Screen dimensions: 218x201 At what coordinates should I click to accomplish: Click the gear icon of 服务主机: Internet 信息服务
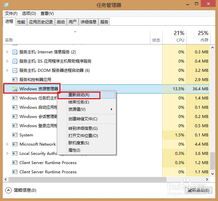pos(15,52)
